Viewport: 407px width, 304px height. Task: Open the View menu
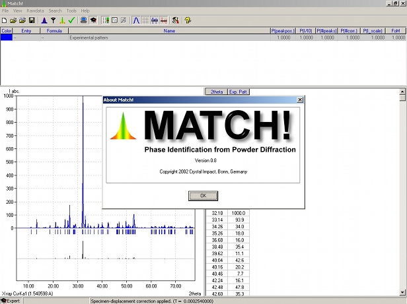tap(17, 11)
